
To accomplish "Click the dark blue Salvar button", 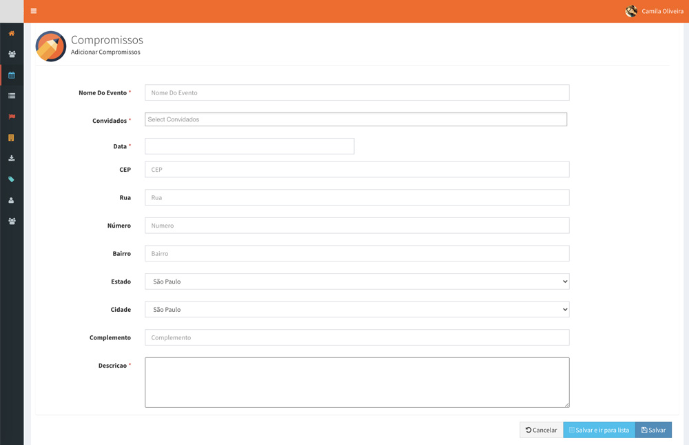I will 653,430.
